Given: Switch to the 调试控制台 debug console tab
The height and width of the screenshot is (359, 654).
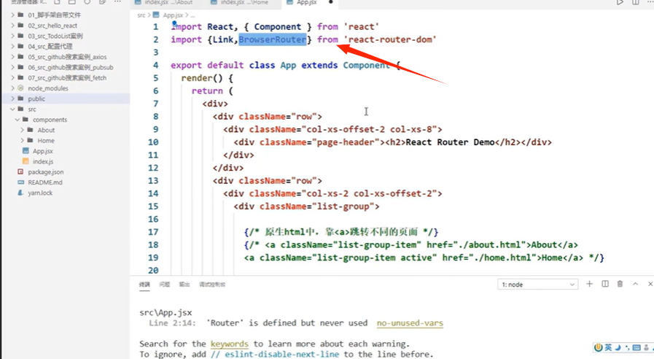Looking at the screenshot, I should (x=212, y=285).
